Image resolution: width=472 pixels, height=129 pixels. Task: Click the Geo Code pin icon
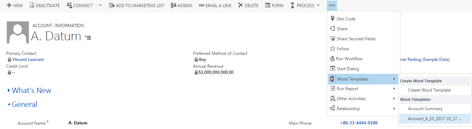coord(333,19)
